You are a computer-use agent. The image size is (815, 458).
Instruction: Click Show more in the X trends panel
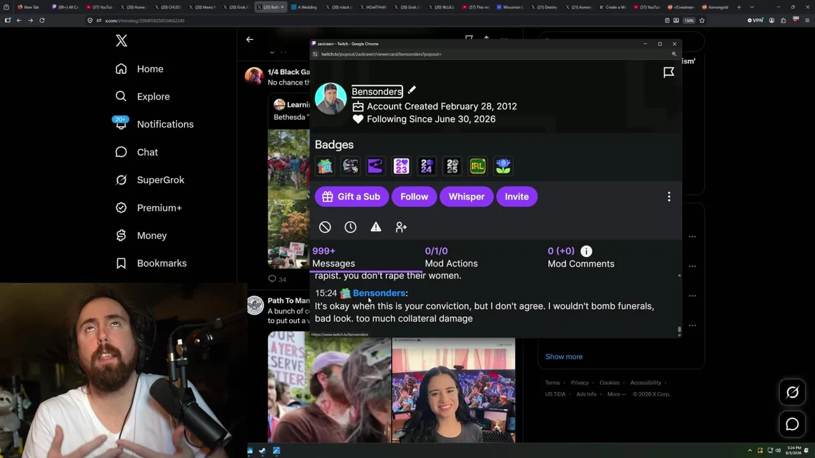tap(563, 357)
